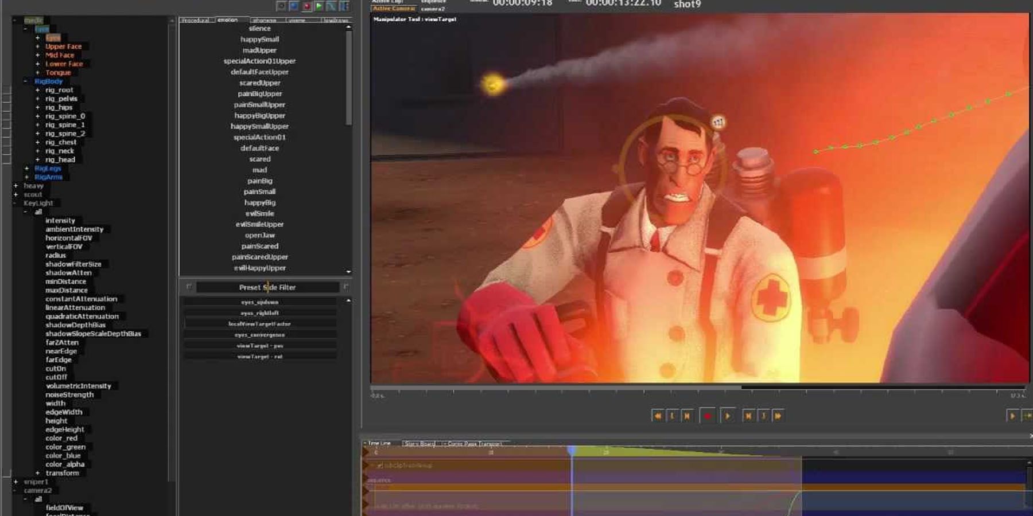Image resolution: width=1033 pixels, height=516 pixels.
Task: Check the box left of Preset Side Filter
Action: [189, 287]
